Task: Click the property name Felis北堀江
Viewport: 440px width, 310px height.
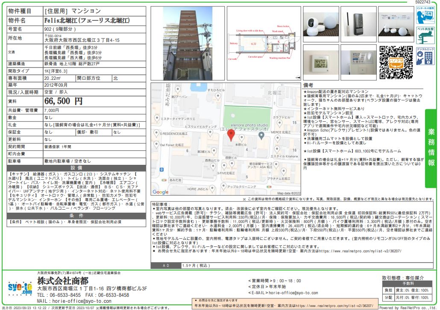Action: [87, 20]
